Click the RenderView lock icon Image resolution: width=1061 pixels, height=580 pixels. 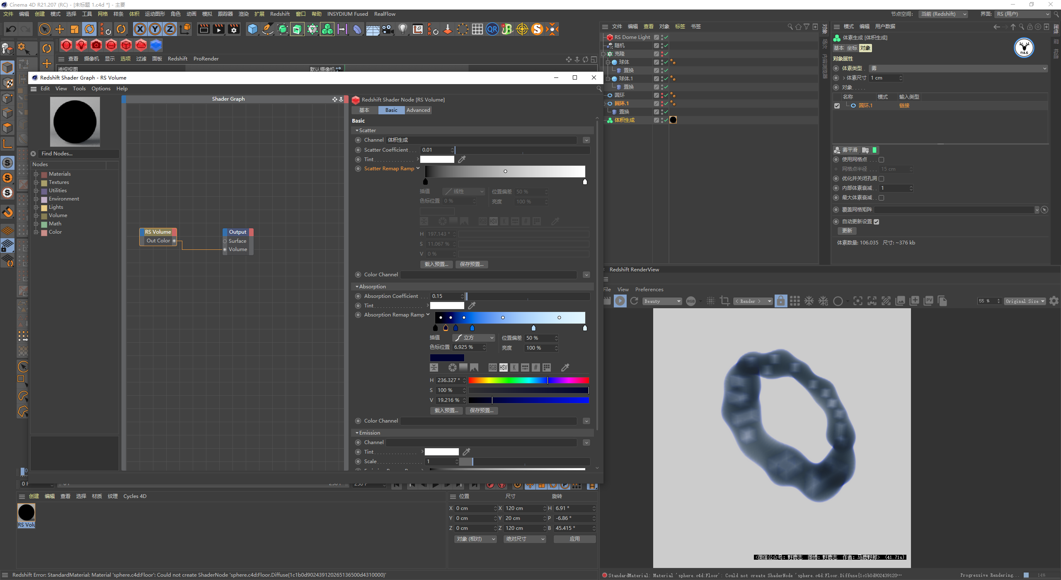780,301
